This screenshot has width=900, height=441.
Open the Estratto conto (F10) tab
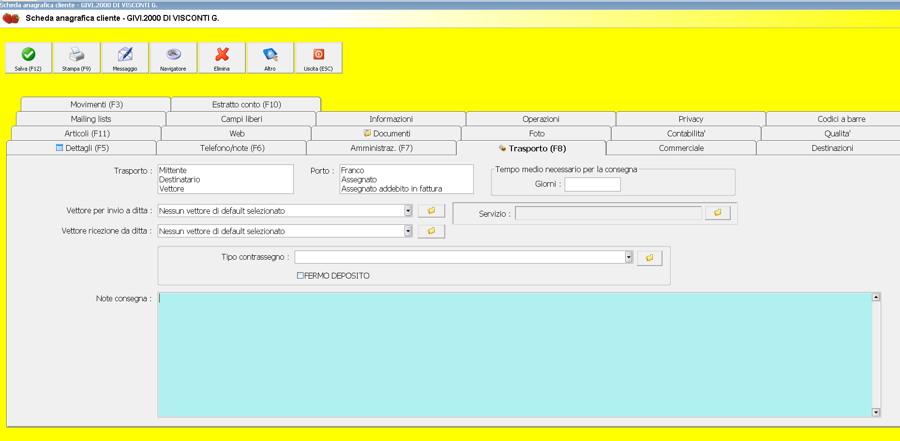click(246, 104)
